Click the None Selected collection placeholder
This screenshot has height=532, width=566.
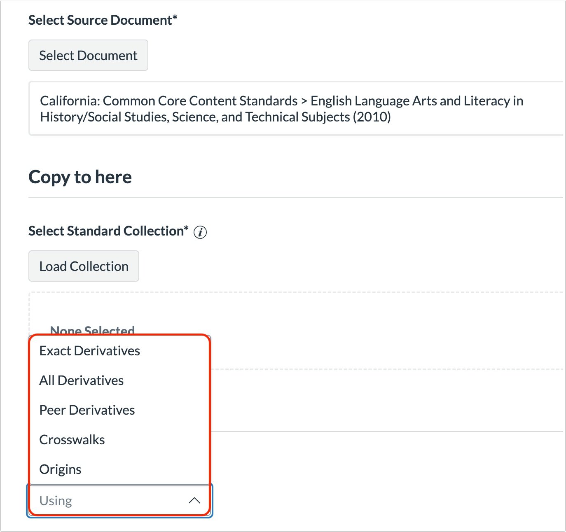click(92, 329)
